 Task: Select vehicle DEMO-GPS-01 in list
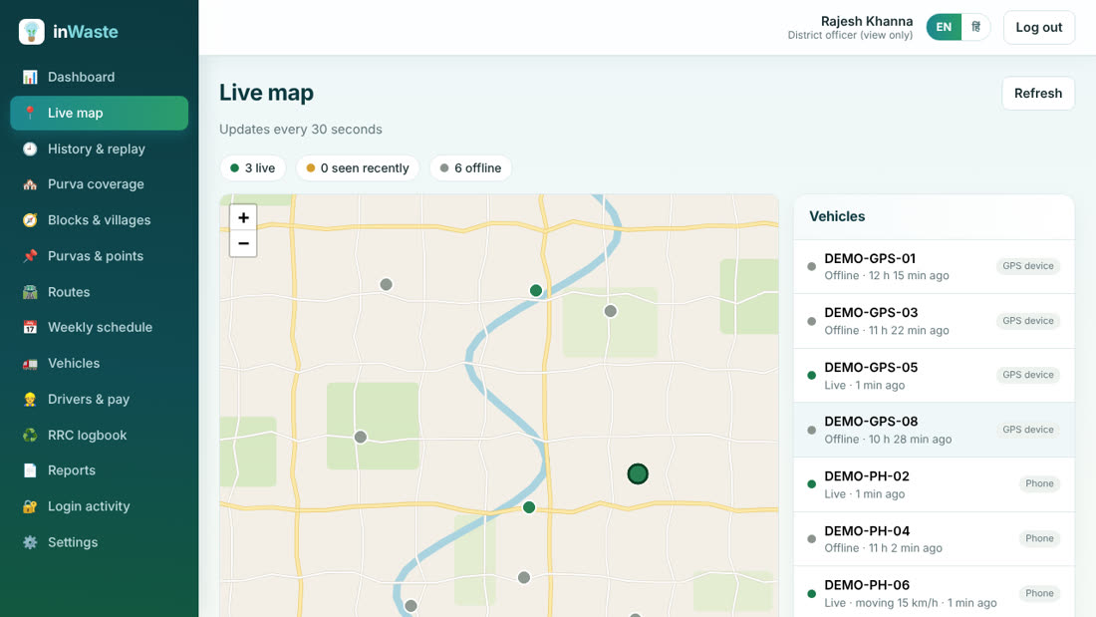tap(934, 266)
